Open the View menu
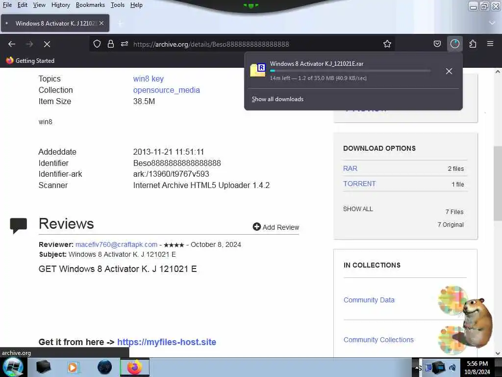 [x=39, y=5]
